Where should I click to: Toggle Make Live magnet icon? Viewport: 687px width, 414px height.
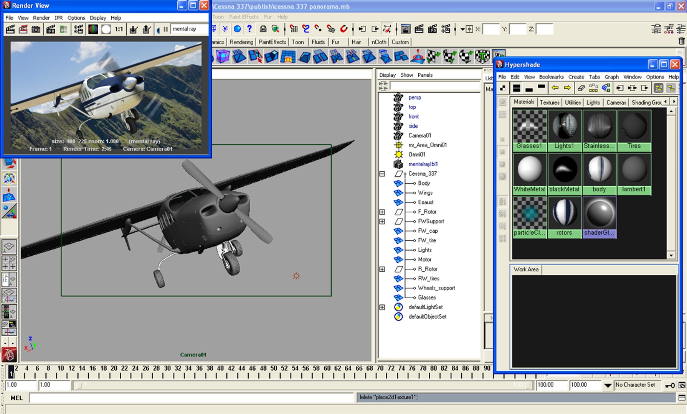coord(344,29)
